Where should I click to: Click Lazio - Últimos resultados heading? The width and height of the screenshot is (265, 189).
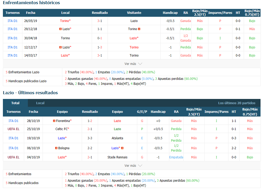pos(30,93)
